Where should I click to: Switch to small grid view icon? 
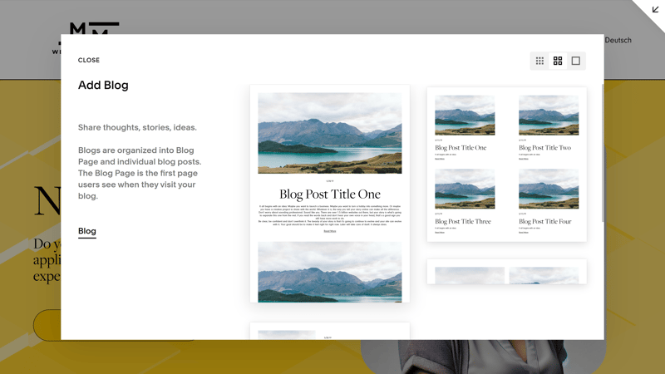pos(539,61)
